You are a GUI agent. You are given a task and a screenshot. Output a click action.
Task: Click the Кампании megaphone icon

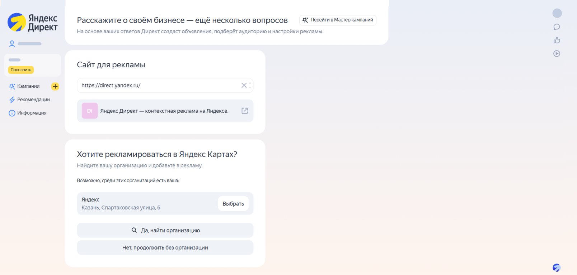pos(12,86)
